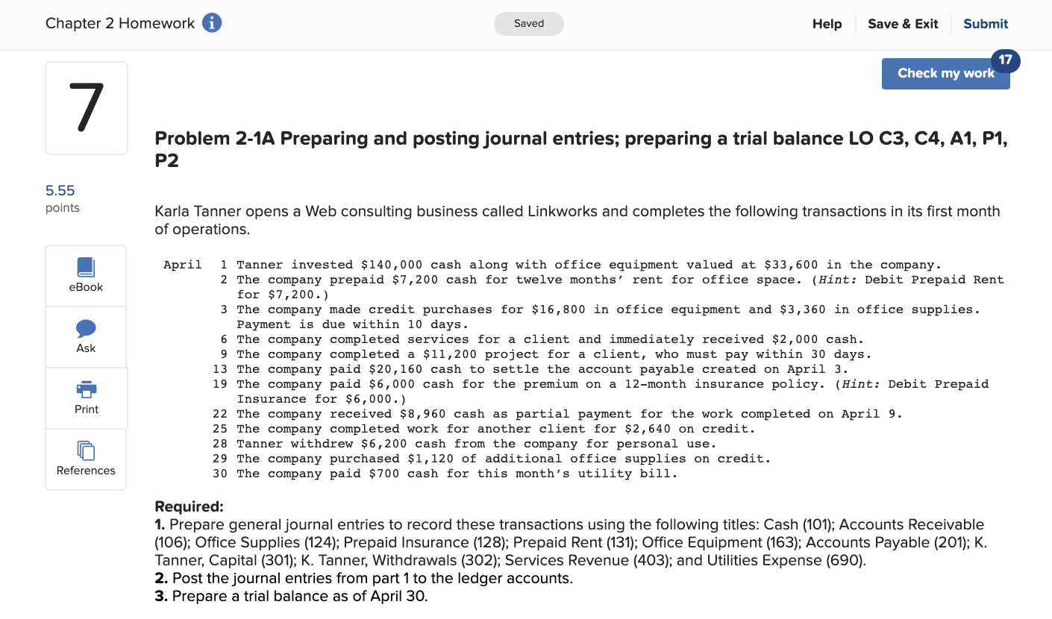Submit the homework assignment

coord(985,24)
